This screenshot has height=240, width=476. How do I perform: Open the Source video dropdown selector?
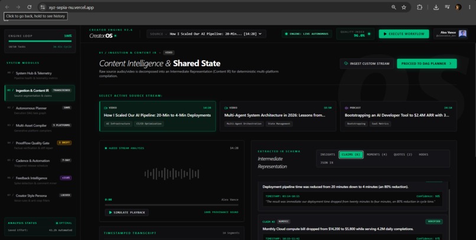coord(207,34)
